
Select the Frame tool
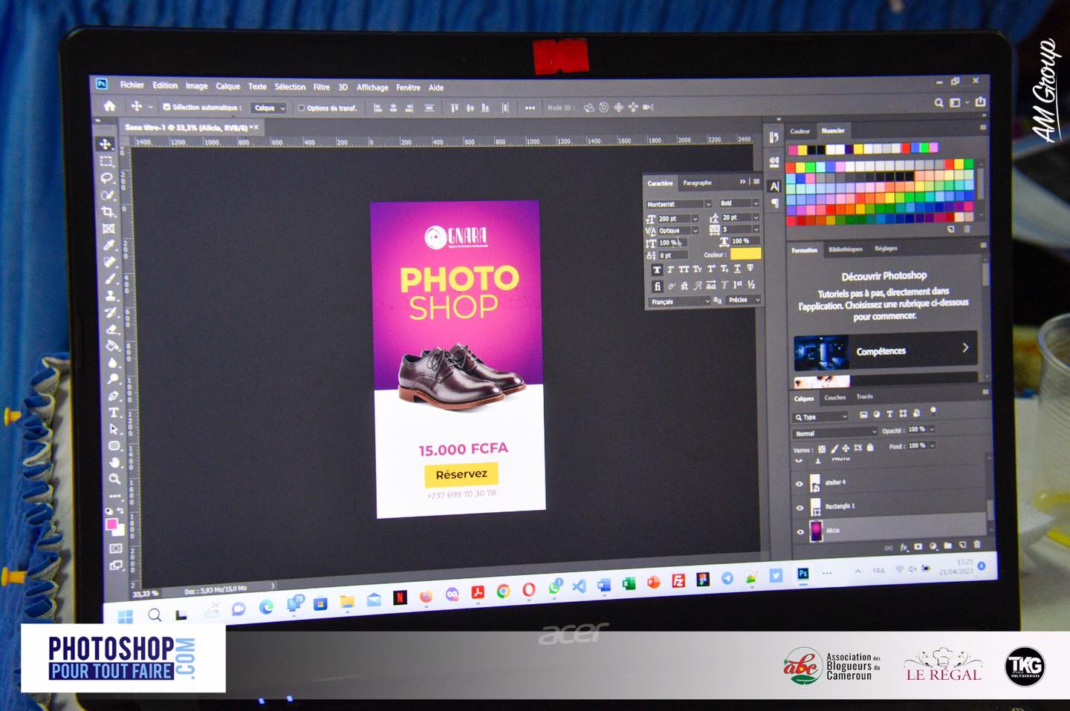tap(108, 229)
